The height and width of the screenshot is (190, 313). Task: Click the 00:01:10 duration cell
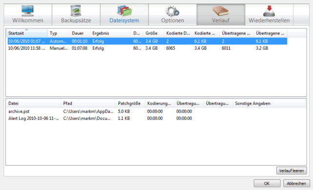79,41
